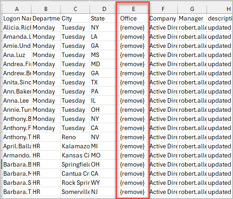
Task: Select the Reno city cell
Action: click(75, 137)
